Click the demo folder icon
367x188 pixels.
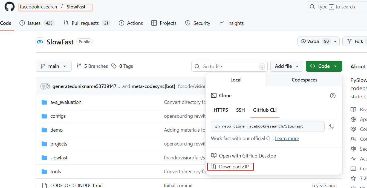click(44, 130)
